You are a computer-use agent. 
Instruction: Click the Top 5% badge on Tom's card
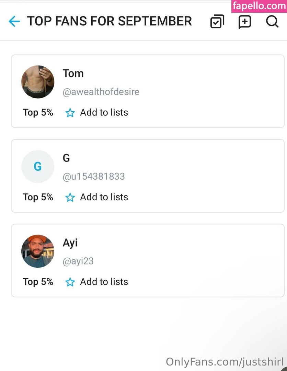click(x=38, y=112)
